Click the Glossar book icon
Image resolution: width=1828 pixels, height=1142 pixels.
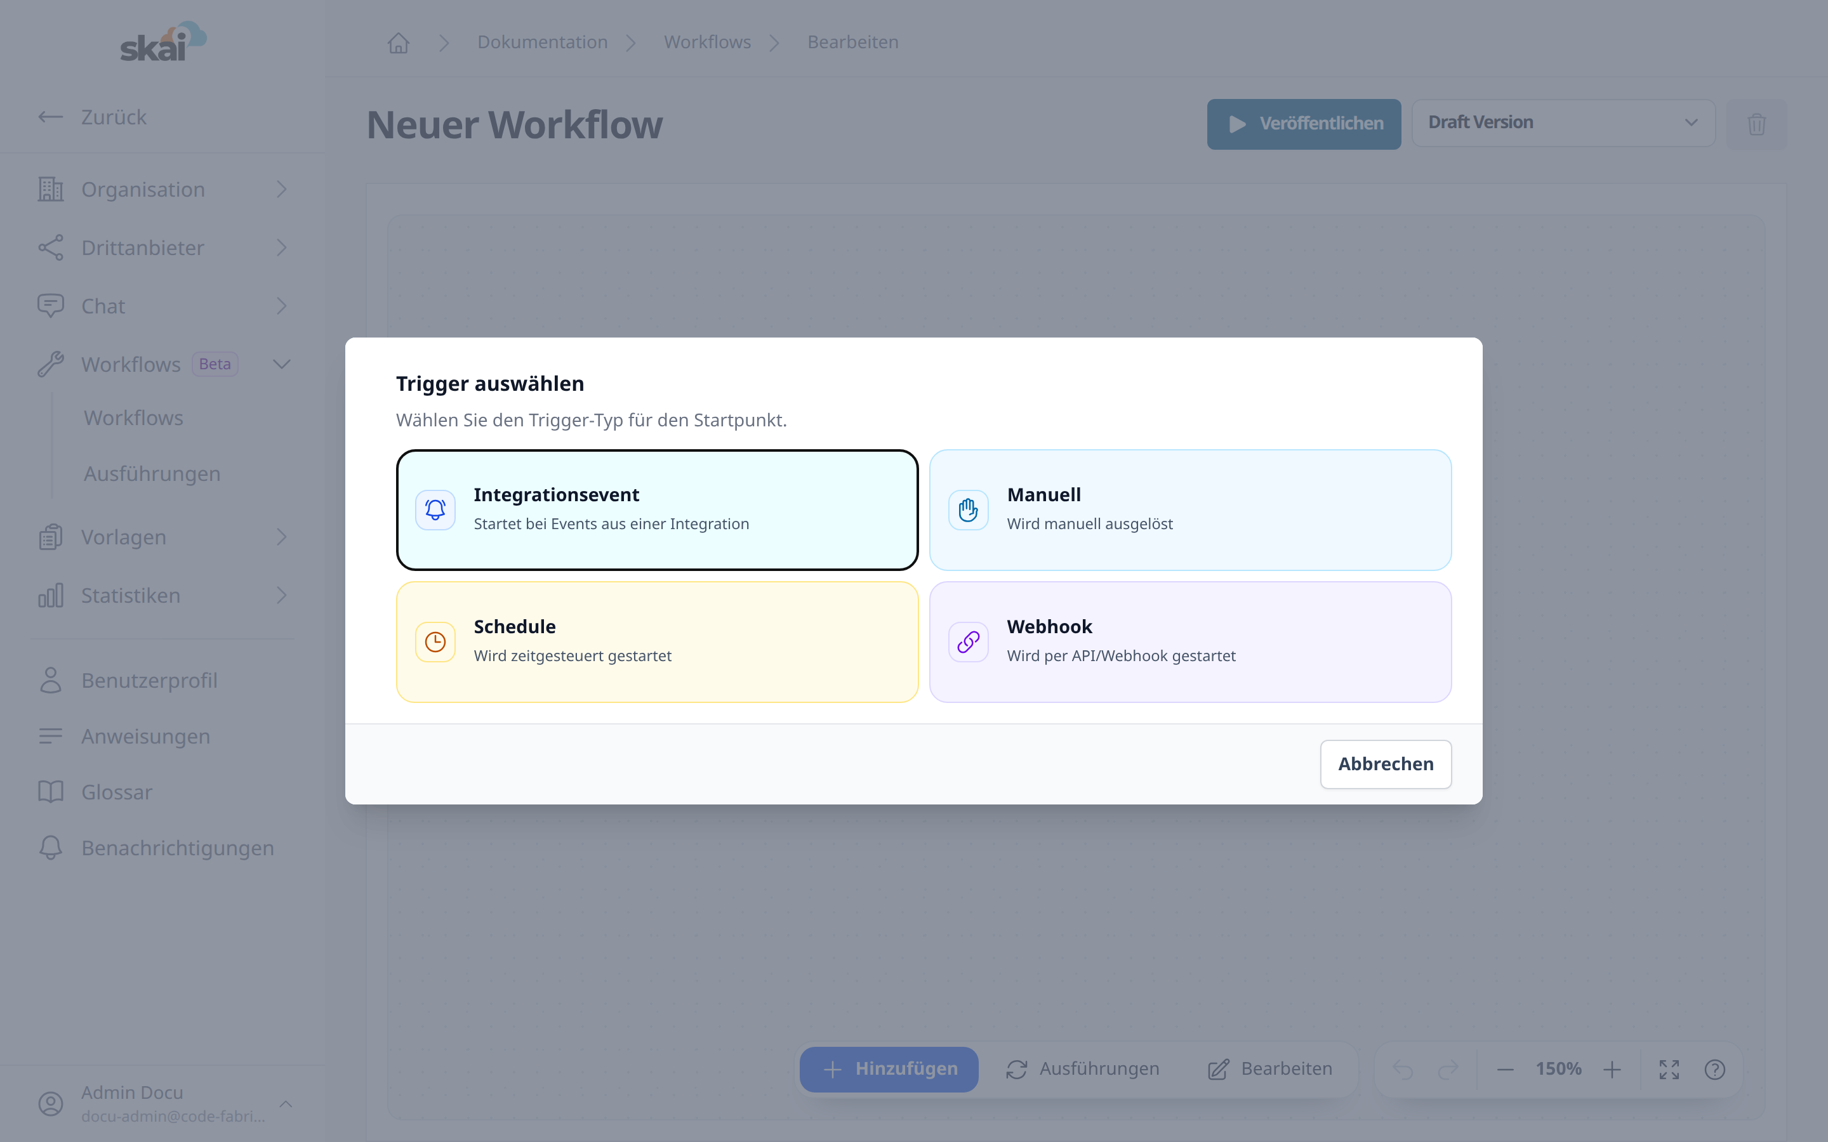(x=51, y=792)
